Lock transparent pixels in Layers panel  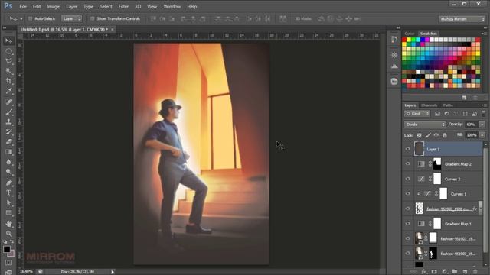click(x=419, y=135)
